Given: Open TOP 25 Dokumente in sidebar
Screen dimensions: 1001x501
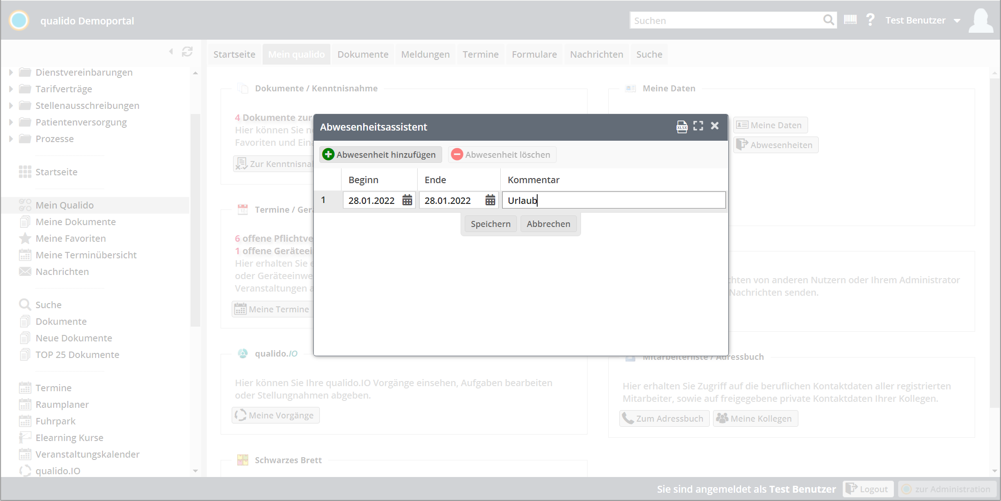Looking at the screenshot, I should [x=77, y=355].
